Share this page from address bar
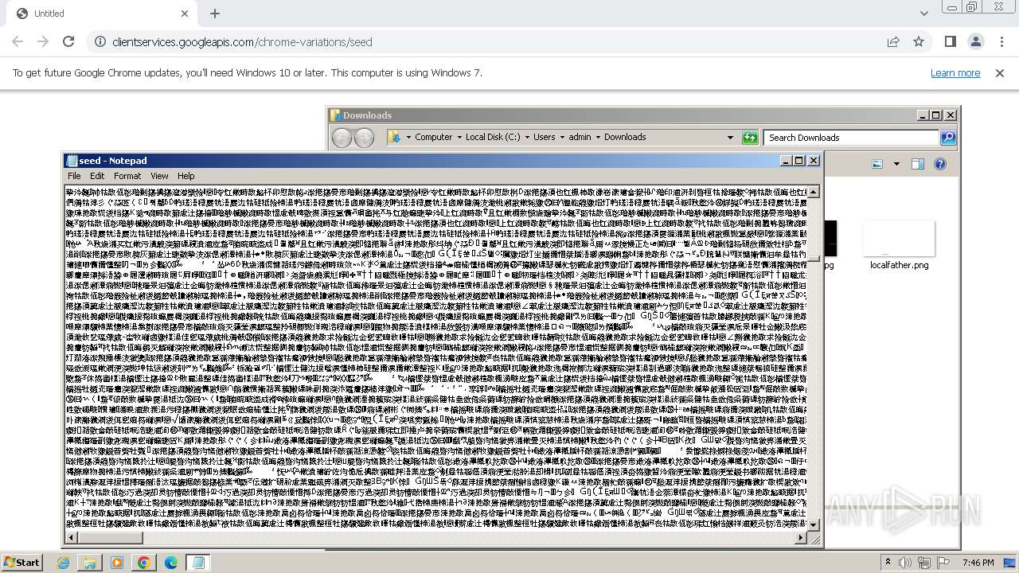This screenshot has width=1019, height=573. click(893, 41)
